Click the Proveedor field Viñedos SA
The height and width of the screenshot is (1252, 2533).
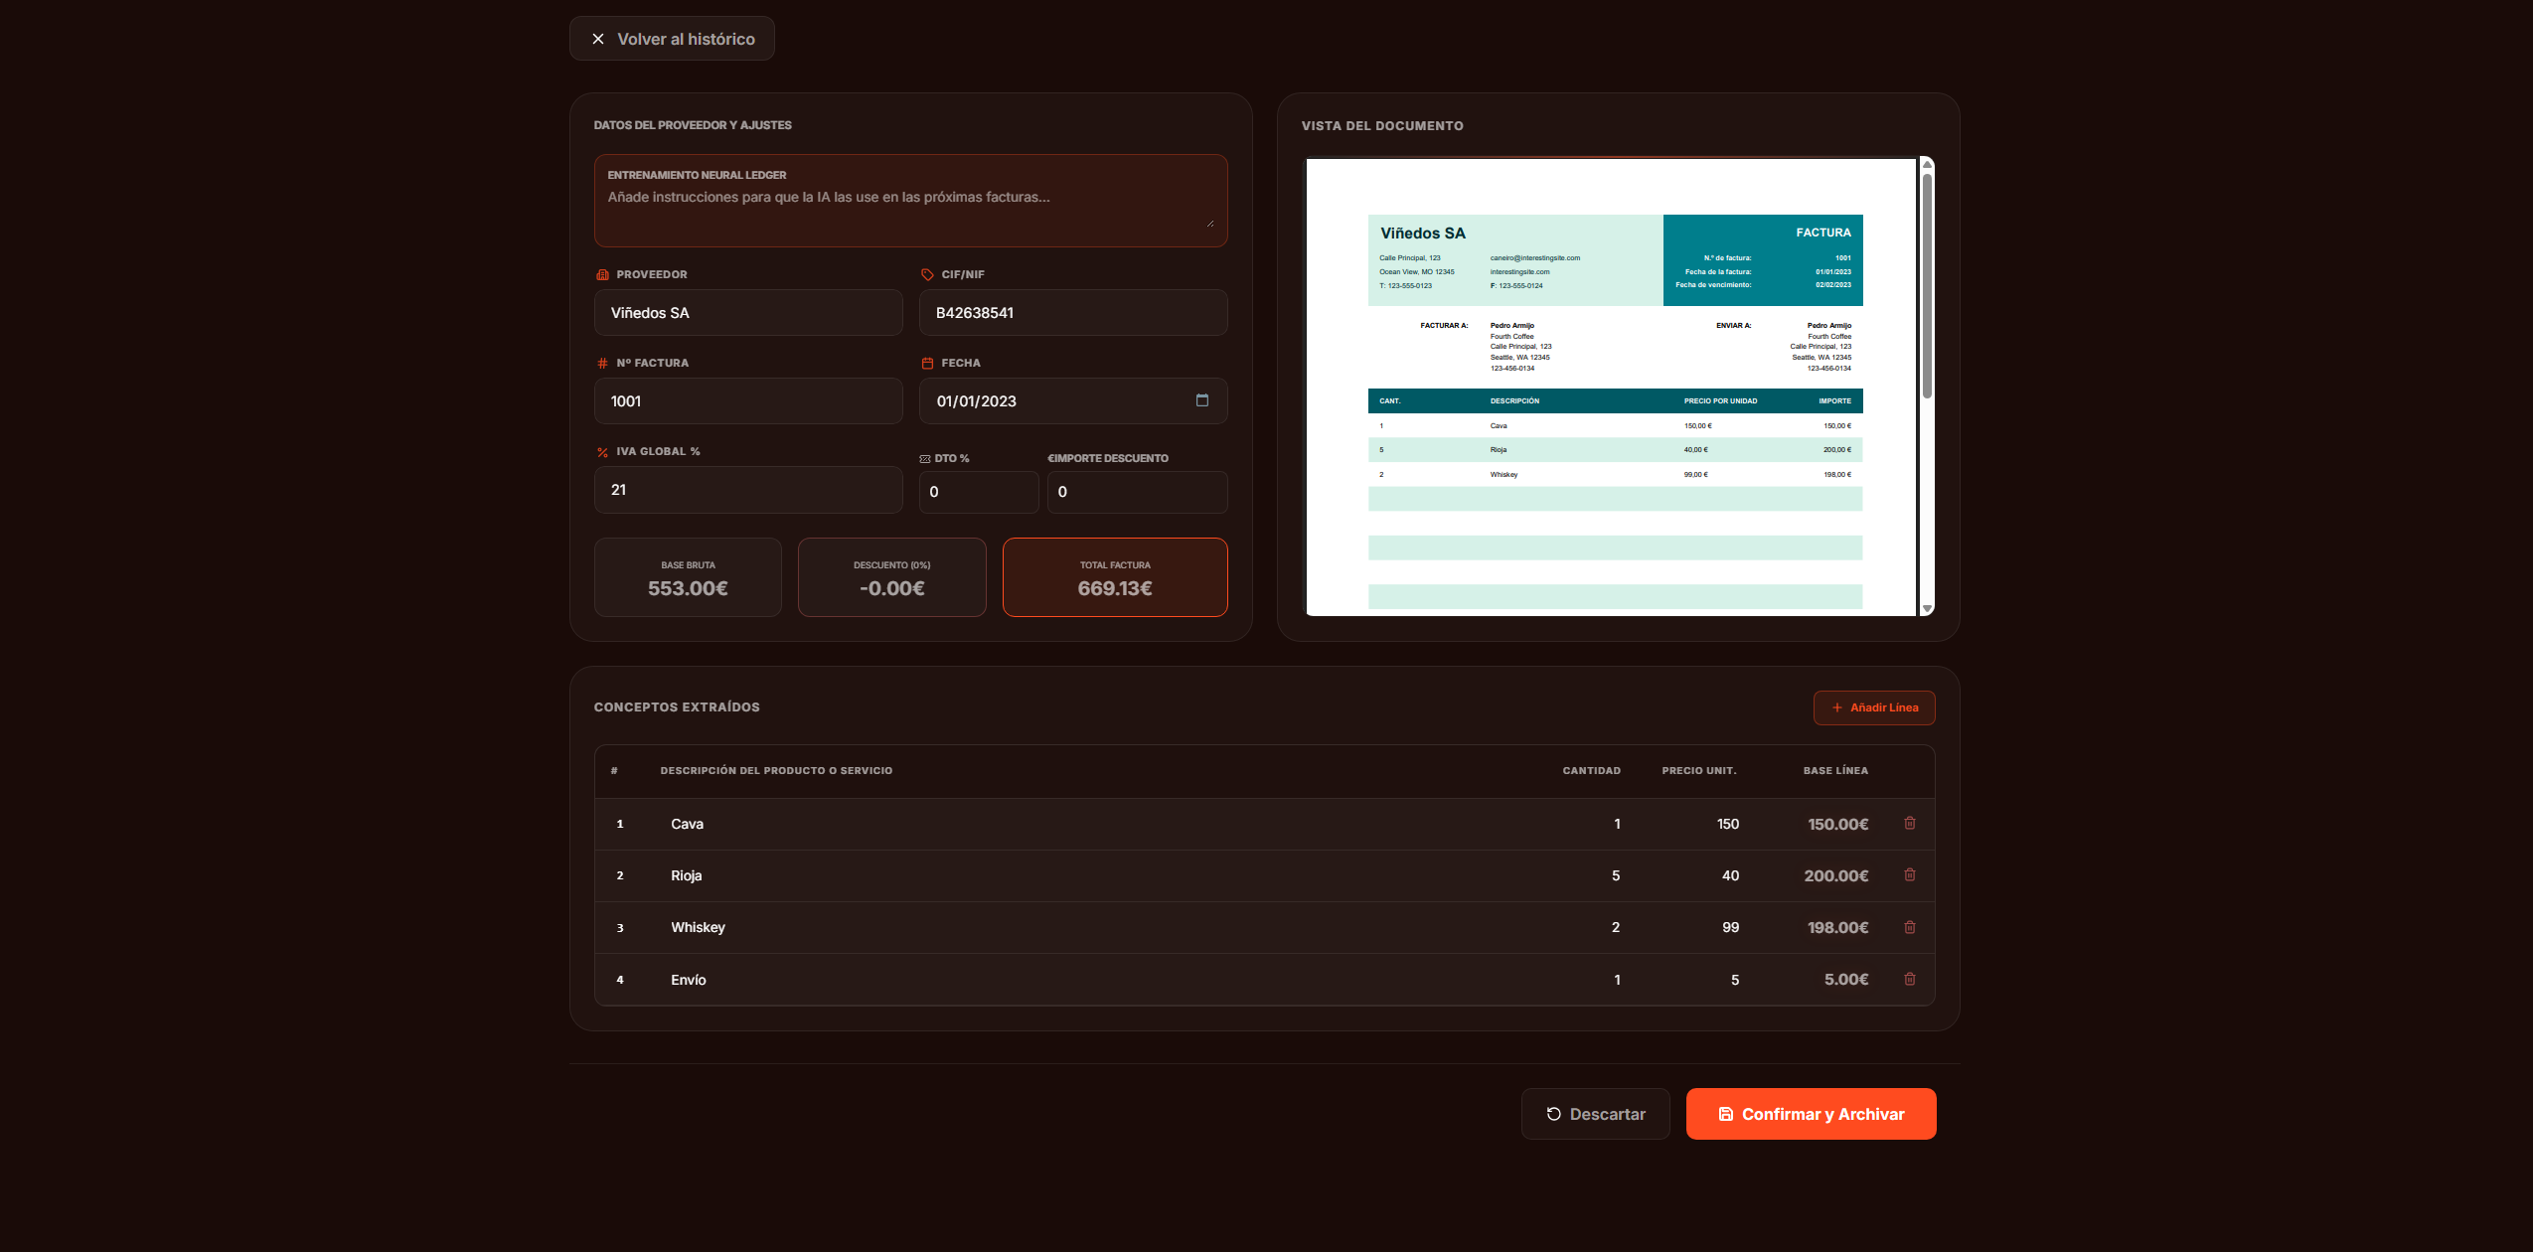(747, 313)
